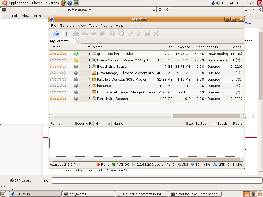Click the Azureus tray icon in top panel

213,3
